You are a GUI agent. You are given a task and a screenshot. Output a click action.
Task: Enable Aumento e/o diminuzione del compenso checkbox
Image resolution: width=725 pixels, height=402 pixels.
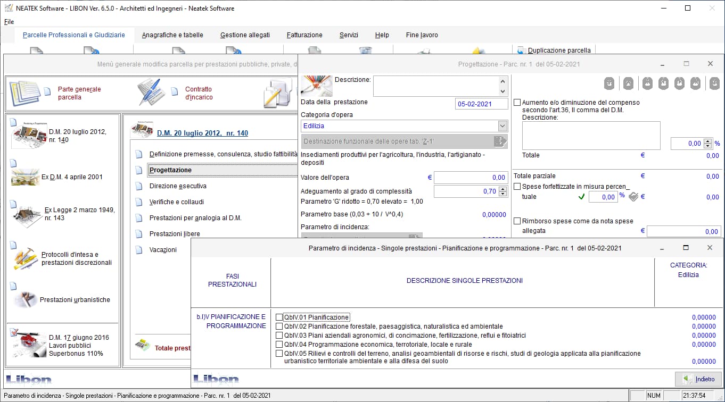pos(517,103)
